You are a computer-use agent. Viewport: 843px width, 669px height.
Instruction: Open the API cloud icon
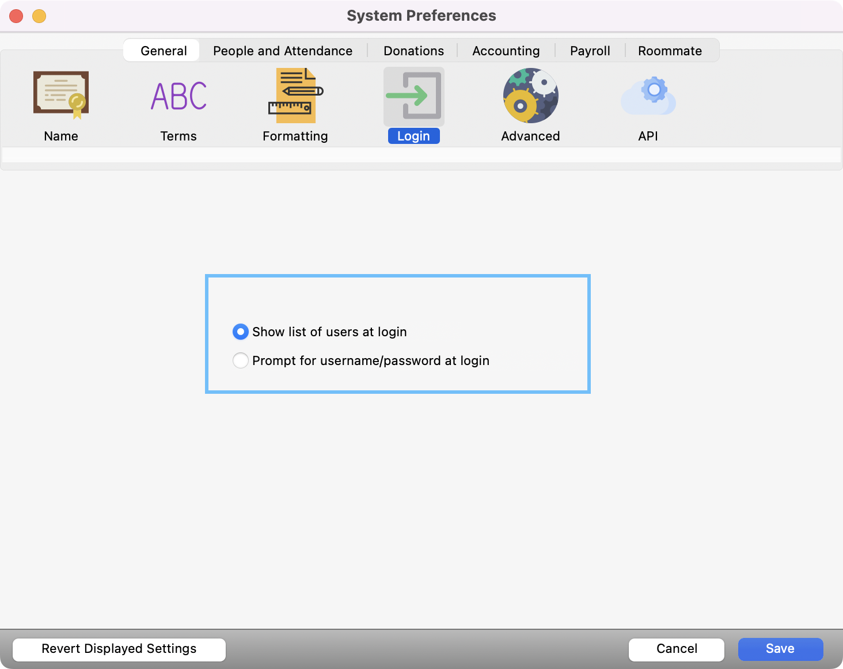click(648, 96)
